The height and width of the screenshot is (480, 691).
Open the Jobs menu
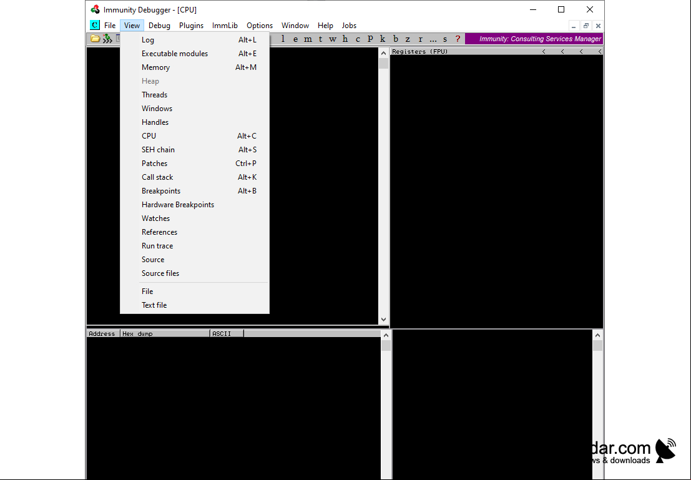tap(349, 26)
